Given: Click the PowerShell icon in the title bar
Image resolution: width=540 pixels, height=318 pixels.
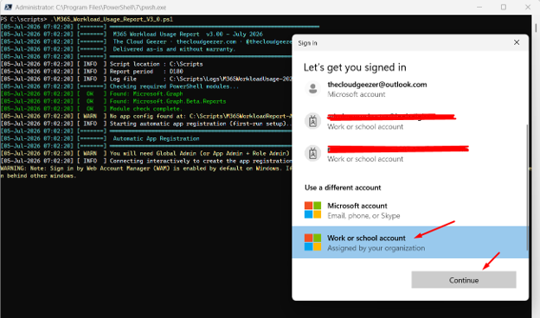Looking at the screenshot, I should click(x=8, y=7).
